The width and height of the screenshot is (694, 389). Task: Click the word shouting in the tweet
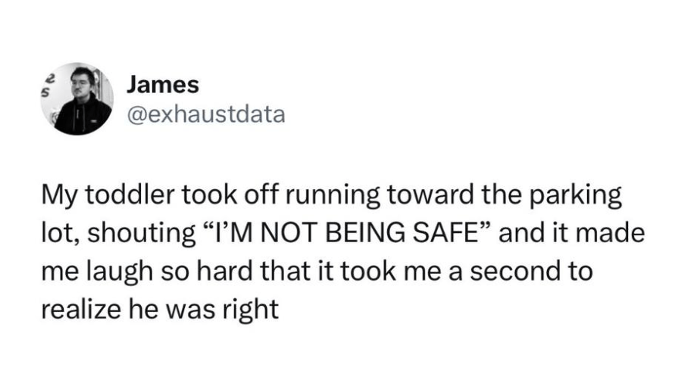click(x=142, y=234)
